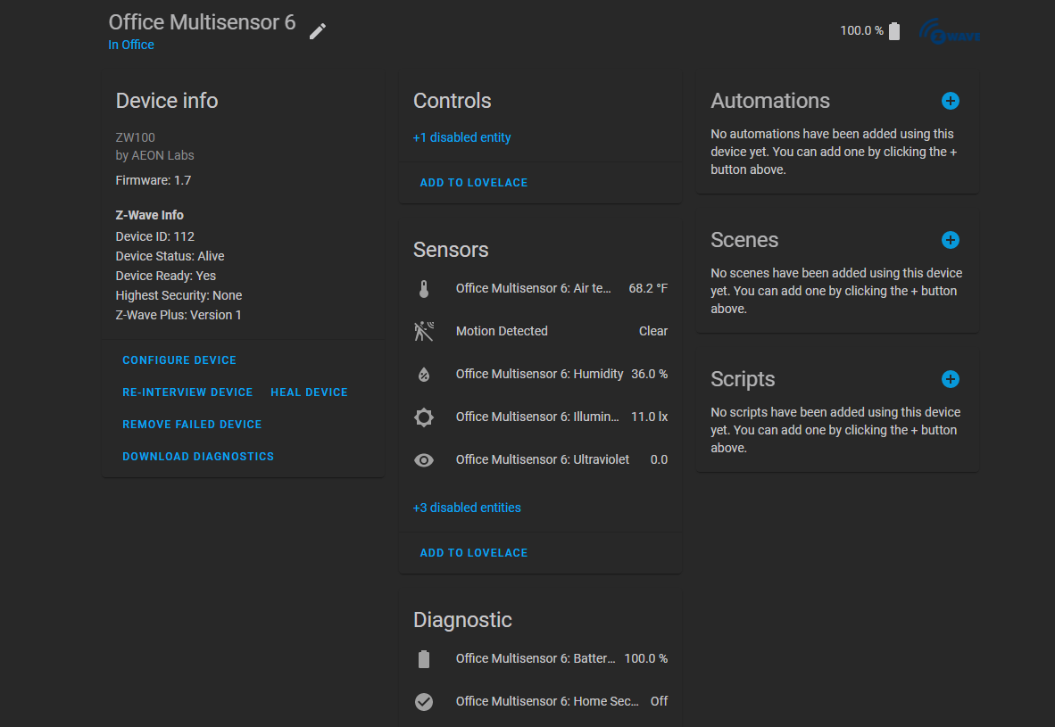The image size is (1055, 727).
Task: Click the motion detected walking icon
Action: click(424, 331)
